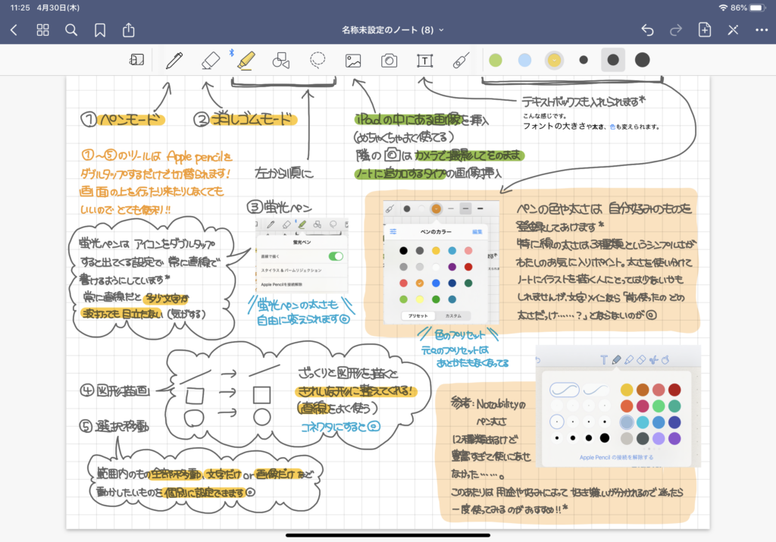Select the thinnest stroke thickness
Viewport: 776px width, 542px height.
click(583, 60)
